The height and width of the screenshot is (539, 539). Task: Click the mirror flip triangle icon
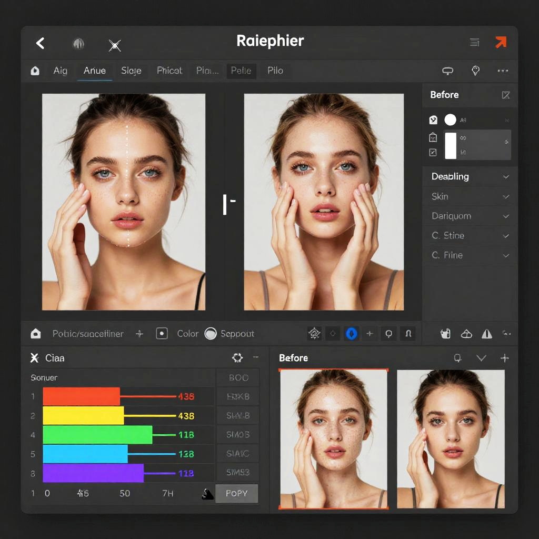pyautogui.click(x=487, y=333)
